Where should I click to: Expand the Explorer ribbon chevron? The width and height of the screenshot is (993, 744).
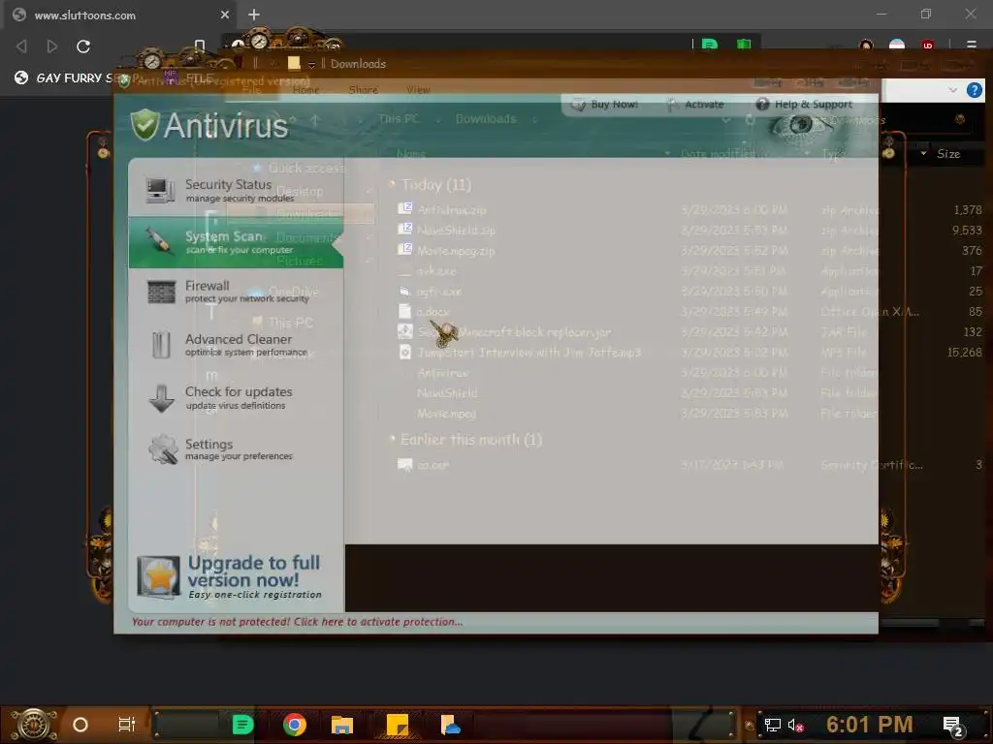[952, 90]
